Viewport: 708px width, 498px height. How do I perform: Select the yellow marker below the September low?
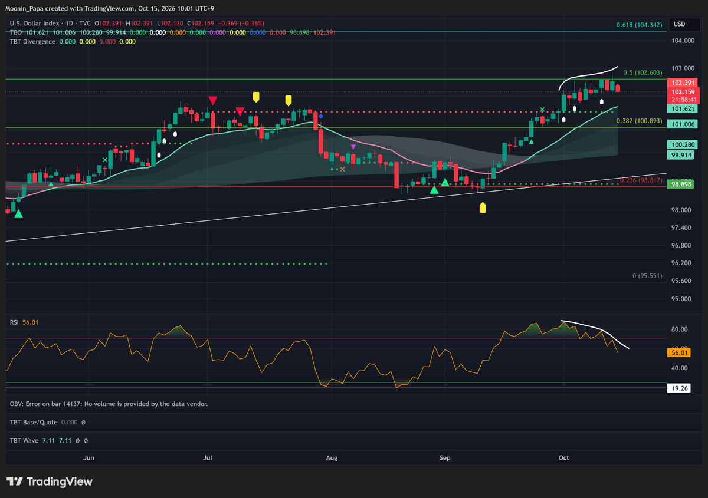[483, 207]
